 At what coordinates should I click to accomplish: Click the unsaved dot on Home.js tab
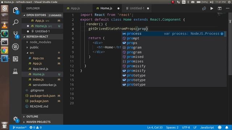119,8
